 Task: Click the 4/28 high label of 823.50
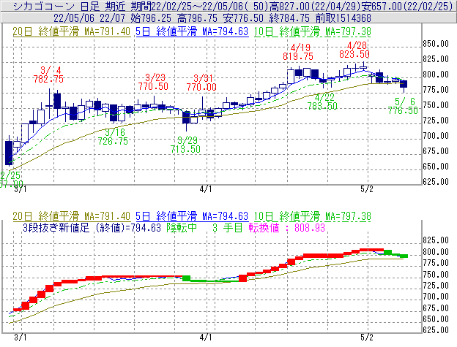click(363, 54)
